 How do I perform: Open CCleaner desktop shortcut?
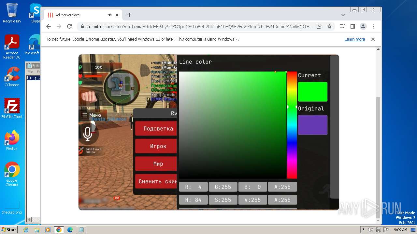(12, 77)
